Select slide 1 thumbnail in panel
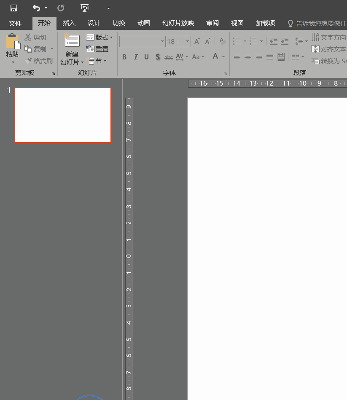Viewport: 347px width, 400px height. (63, 115)
